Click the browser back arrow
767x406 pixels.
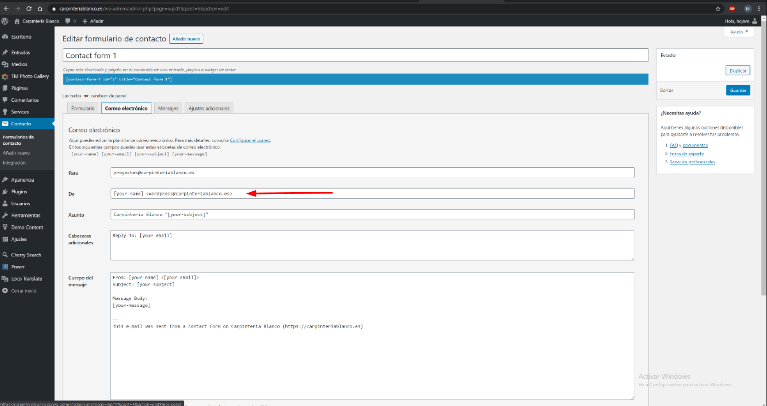[6, 9]
